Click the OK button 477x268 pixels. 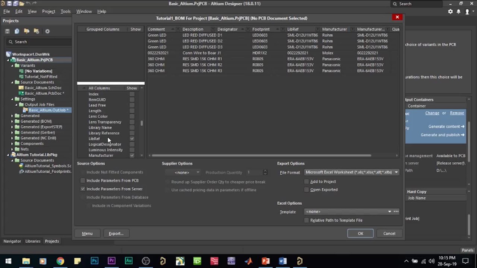point(360,233)
